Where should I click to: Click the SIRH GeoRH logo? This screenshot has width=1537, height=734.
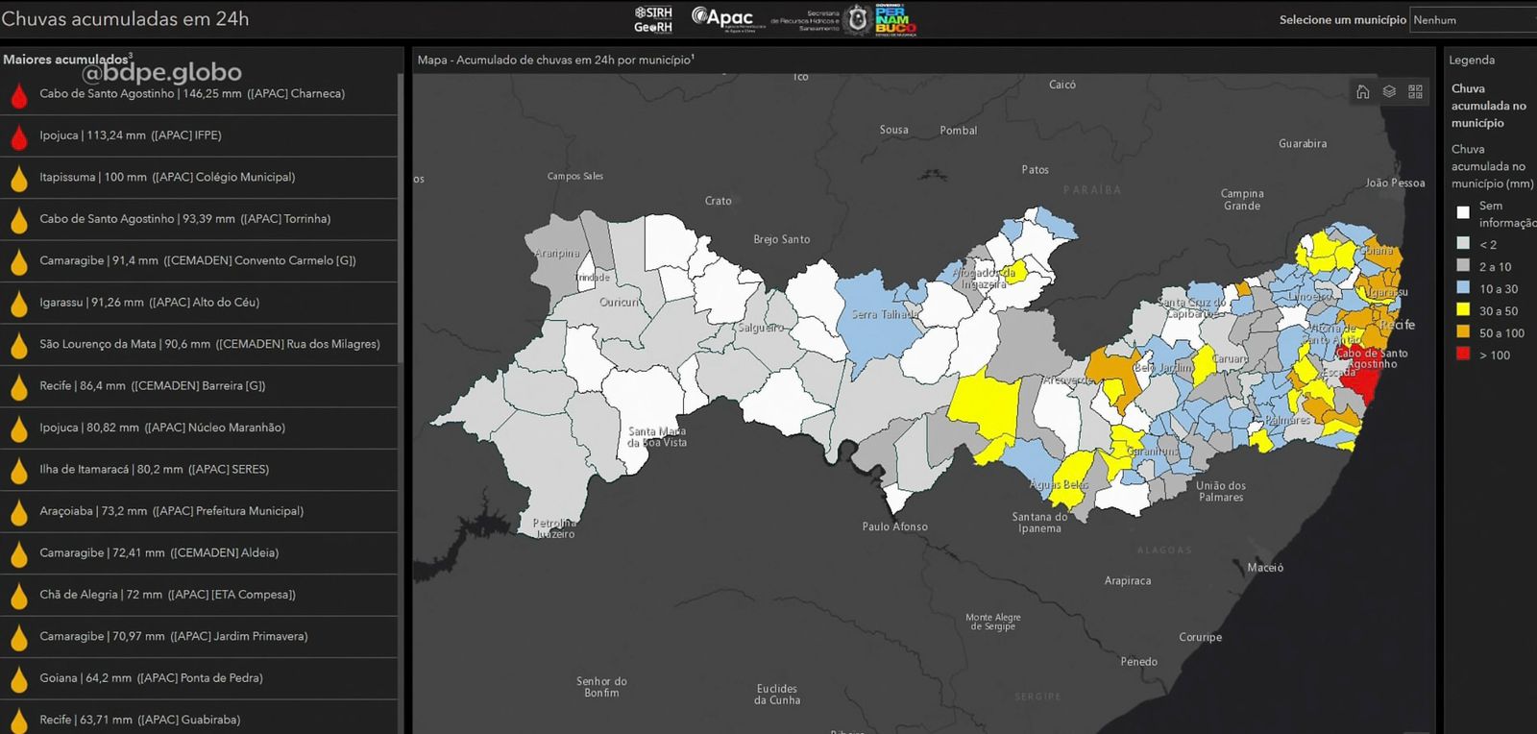[653, 19]
